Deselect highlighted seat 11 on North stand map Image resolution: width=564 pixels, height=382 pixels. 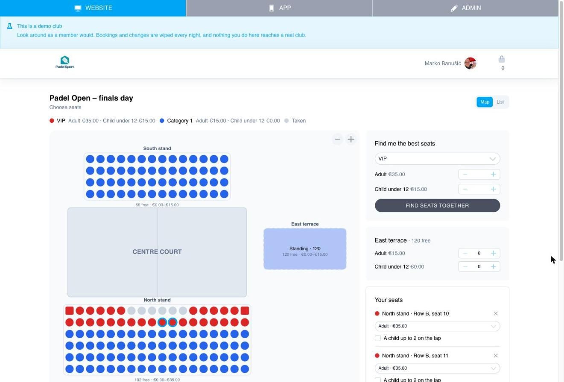click(x=172, y=322)
